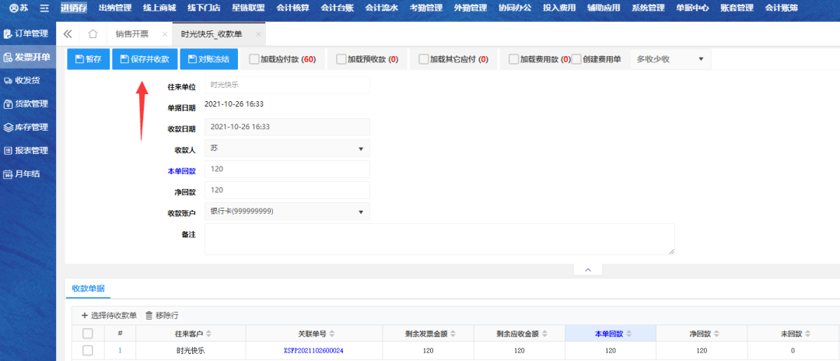Open 进销存 top menu
840x361 pixels.
click(x=73, y=8)
